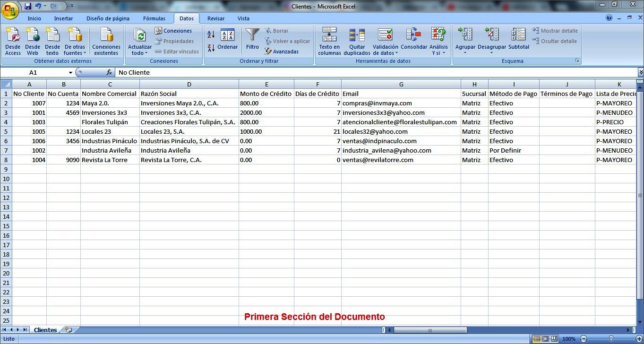Switch to the Inicio tab
This screenshot has width=644, height=344.
click(34, 18)
